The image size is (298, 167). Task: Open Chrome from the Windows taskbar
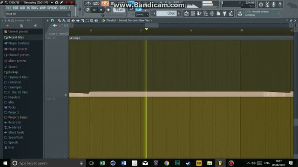(167, 163)
